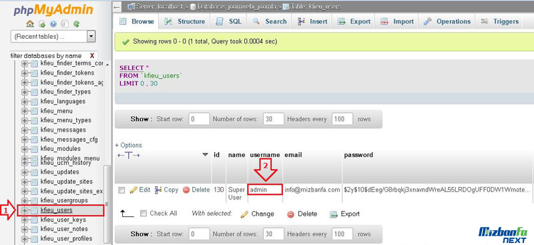Tick the Check All checkbox
The width and height of the screenshot is (534, 245).
click(x=144, y=214)
